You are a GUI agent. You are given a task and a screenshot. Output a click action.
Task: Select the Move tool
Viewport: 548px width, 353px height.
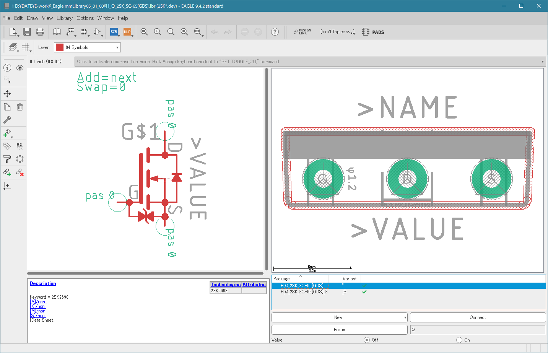tap(7, 94)
